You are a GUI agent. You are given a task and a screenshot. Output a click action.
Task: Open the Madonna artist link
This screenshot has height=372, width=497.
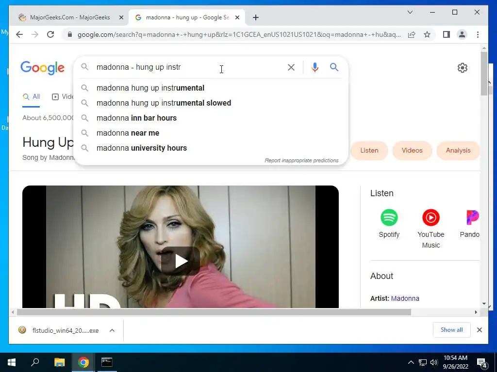click(x=405, y=298)
